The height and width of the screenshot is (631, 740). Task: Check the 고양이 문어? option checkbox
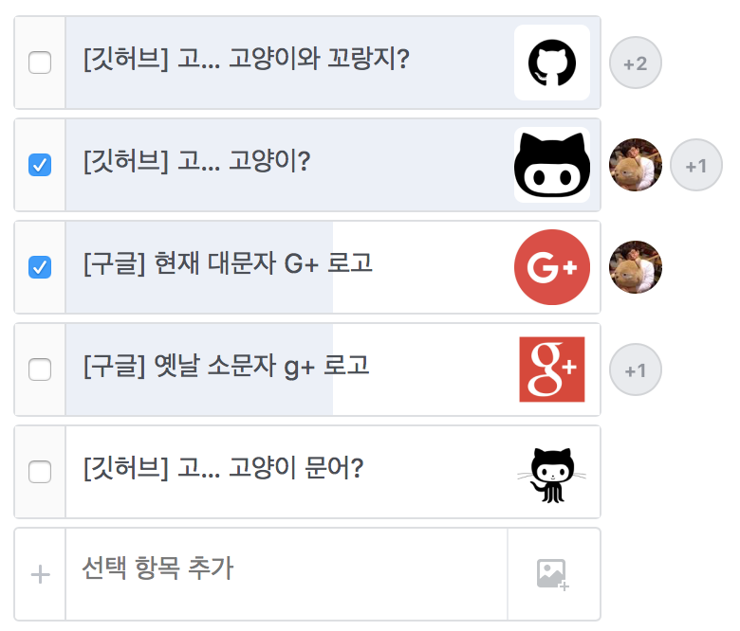pos(40,472)
